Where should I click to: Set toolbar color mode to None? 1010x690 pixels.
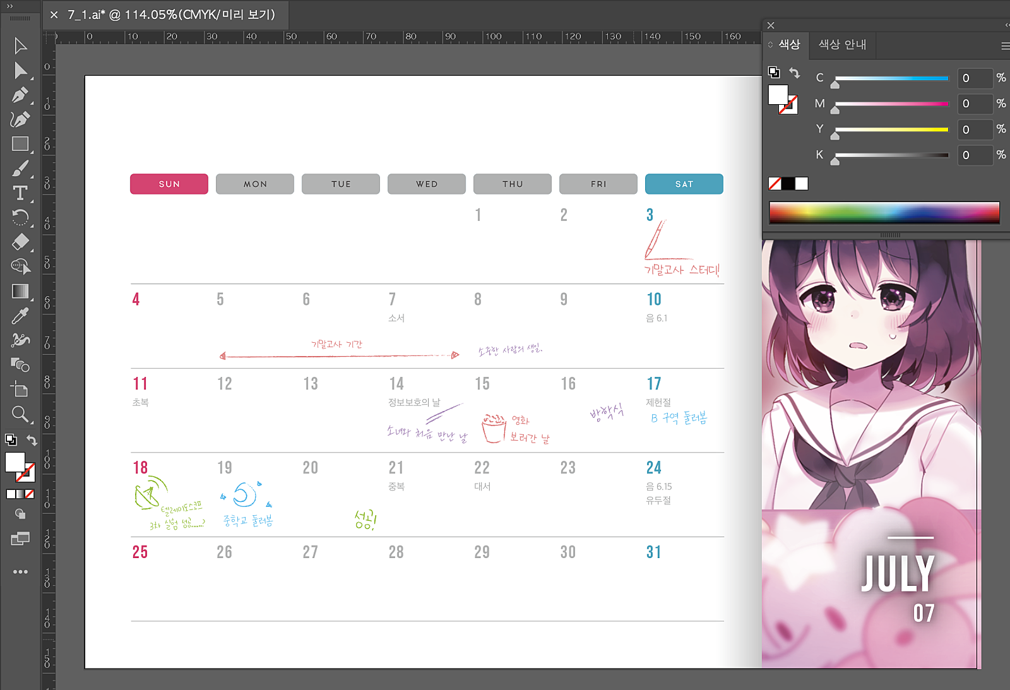[29, 494]
